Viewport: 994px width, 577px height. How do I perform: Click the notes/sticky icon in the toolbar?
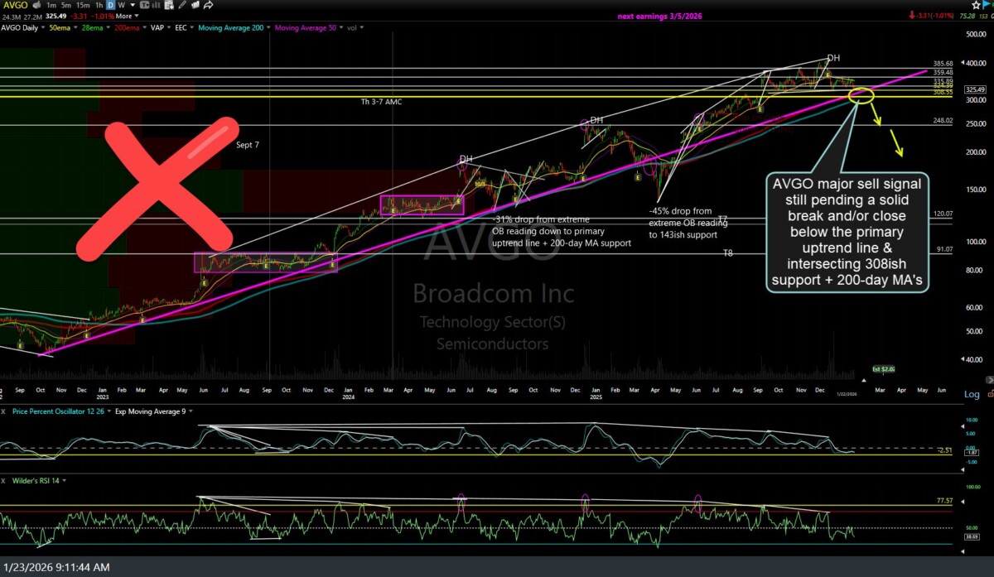(x=195, y=4)
